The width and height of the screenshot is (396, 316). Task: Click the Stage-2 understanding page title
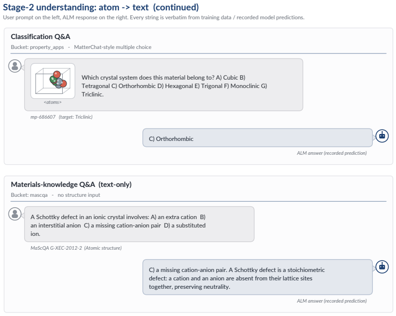pyautogui.click(x=101, y=7)
